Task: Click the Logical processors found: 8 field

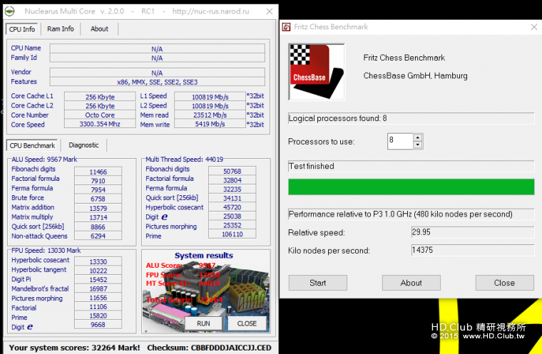Action: coord(411,118)
